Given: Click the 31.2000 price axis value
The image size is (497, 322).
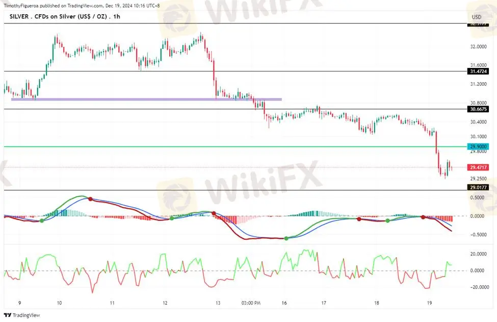Looking at the screenshot, I should coord(478,84).
